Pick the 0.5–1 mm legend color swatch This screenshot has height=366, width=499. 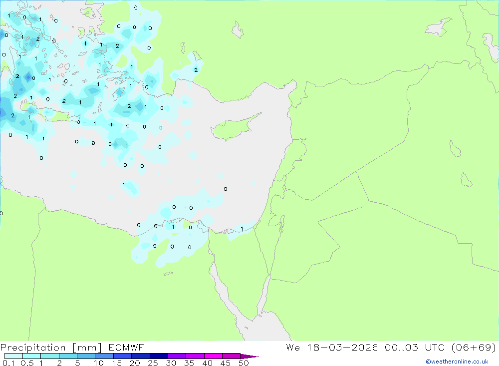pyautogui.click(x=32, y=356)
